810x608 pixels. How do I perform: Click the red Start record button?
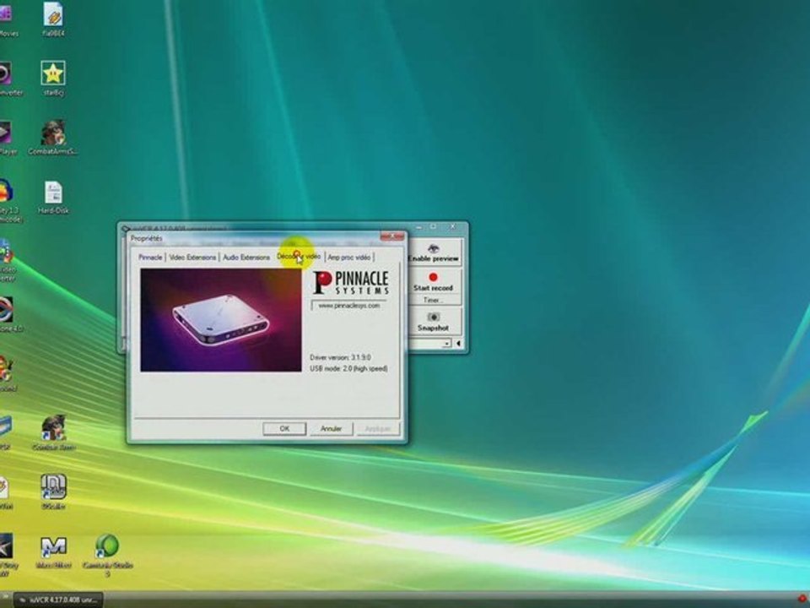tap(433, 282)
